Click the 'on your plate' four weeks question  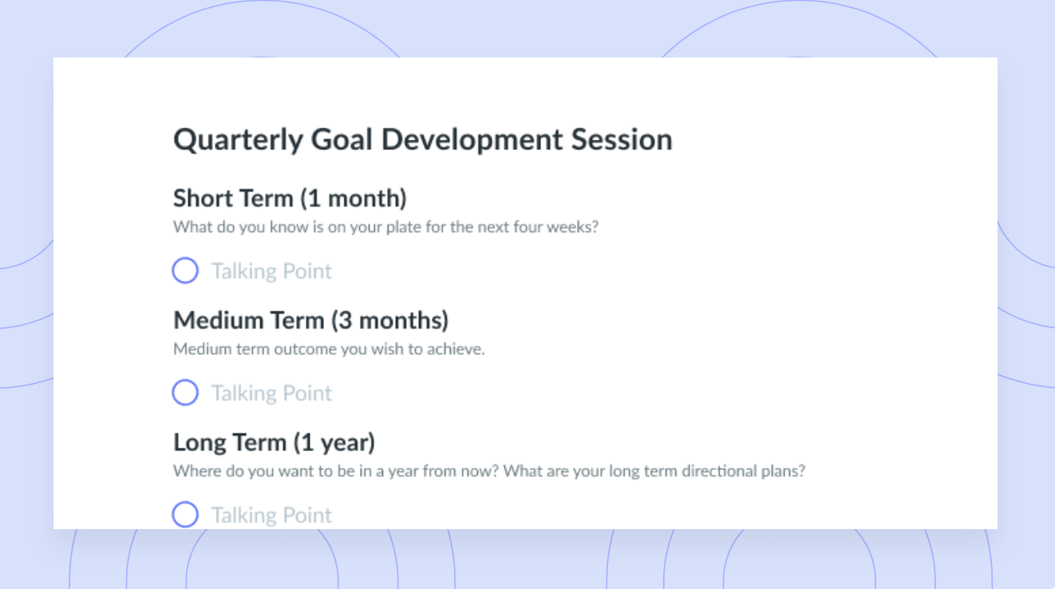385,227
